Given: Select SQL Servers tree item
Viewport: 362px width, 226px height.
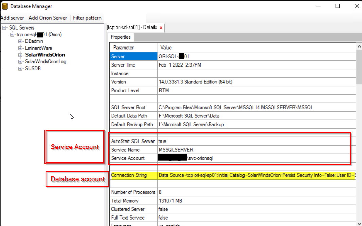Looking at the screenshot, I should [x=21, y=28].
